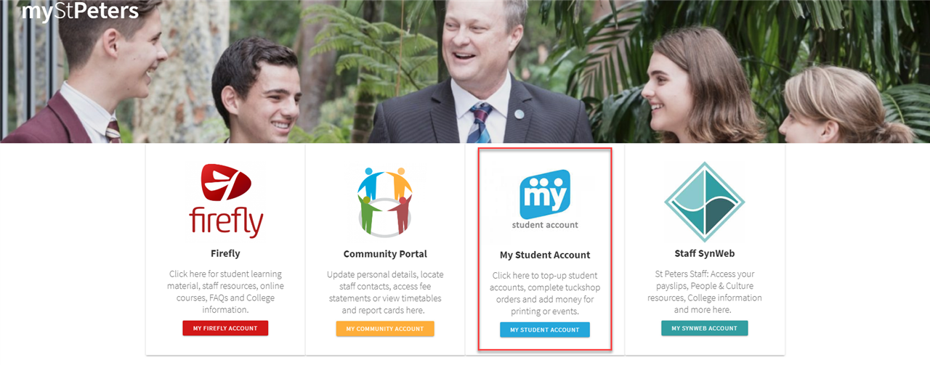930x365 pixels.
Task: Click the Firefly description about learning material
Action: coord(225,292)
